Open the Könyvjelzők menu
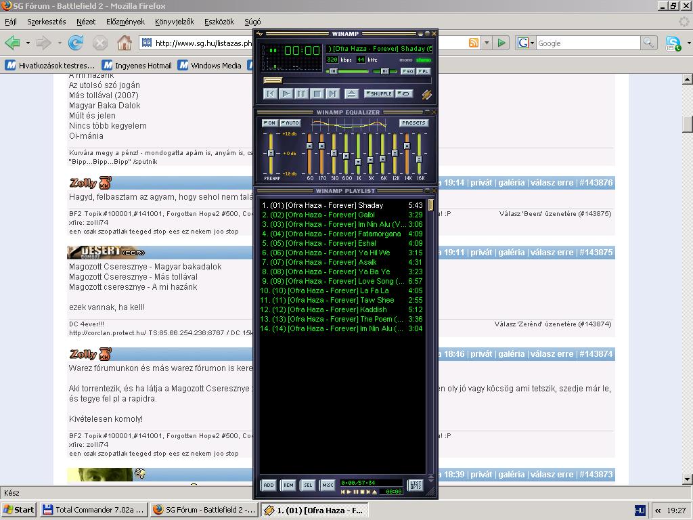 click(x=174, y=22)
